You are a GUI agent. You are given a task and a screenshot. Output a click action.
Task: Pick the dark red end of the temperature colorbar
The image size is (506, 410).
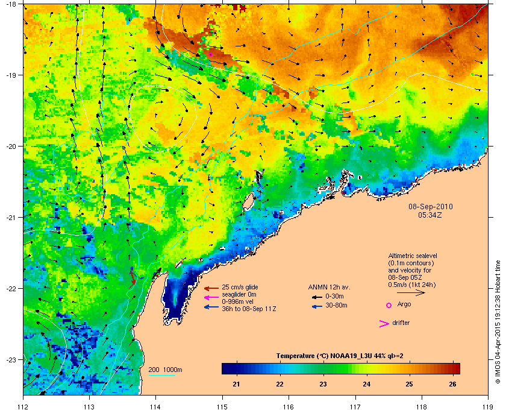[x=455, y=368]
